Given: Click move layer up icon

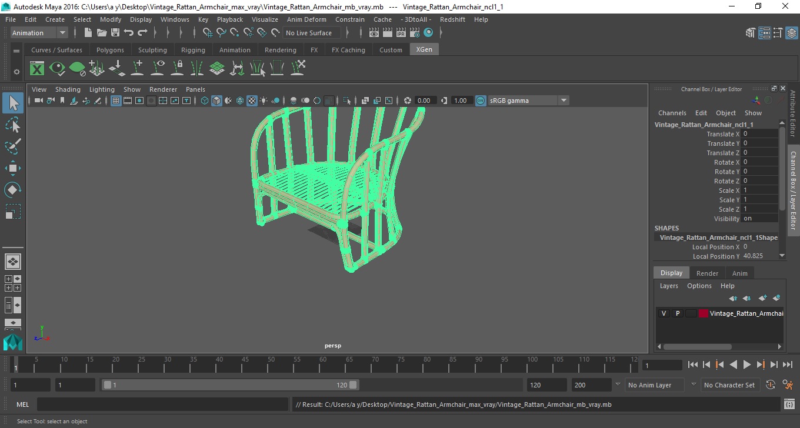Looking at the screenshot, I should 733,298.
